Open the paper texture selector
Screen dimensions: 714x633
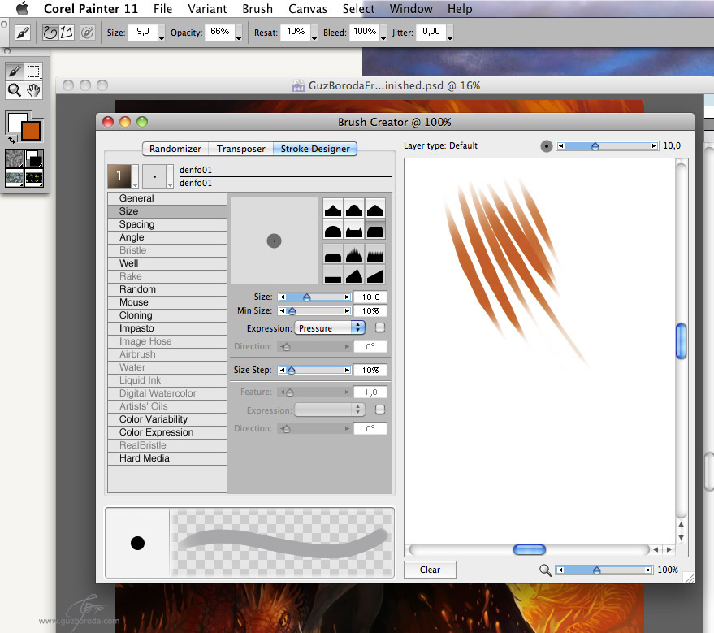click(x=15, y=158)
